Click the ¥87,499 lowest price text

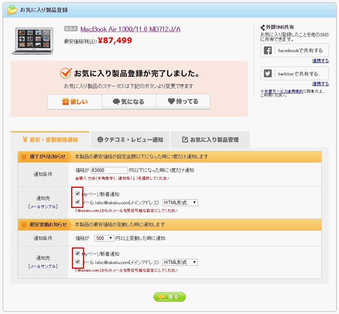[x=115, y=40]
